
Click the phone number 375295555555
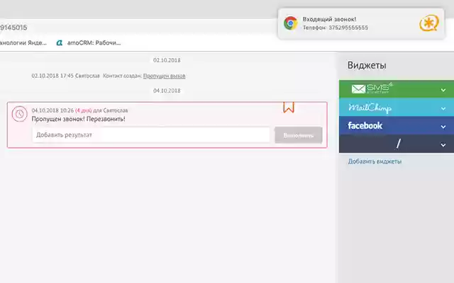tap(348, 28)
